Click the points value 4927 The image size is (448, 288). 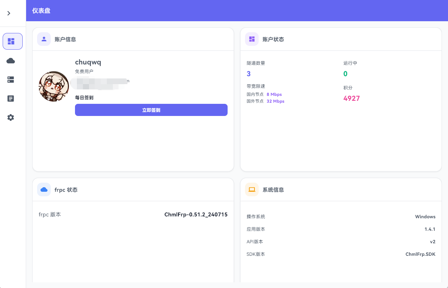point(351,99)
